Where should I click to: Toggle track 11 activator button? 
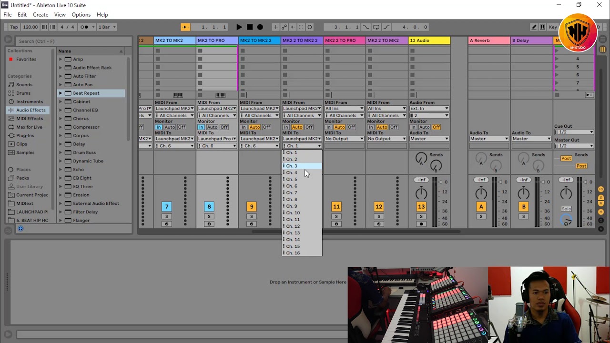click(336, 206)
